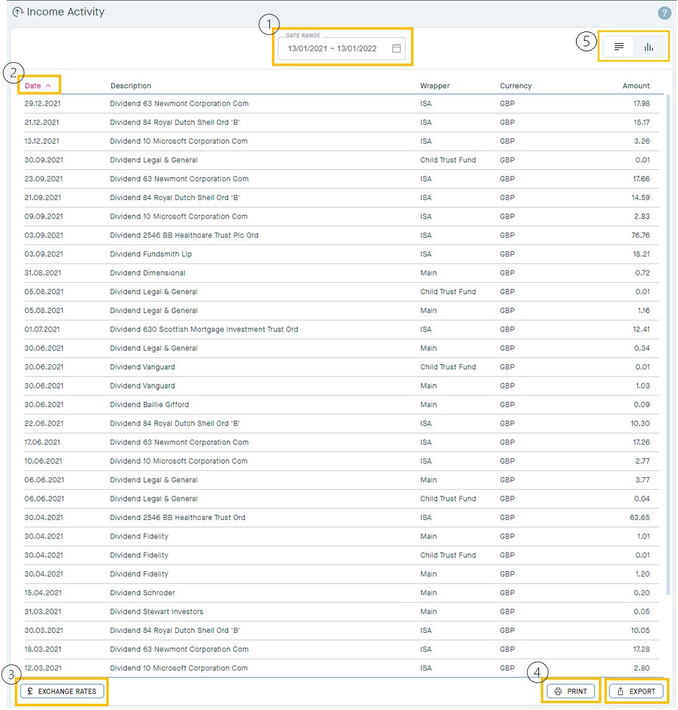678x710 pixels.
Task: Open the date range calendar picker icon
Action: click(397, 48)
